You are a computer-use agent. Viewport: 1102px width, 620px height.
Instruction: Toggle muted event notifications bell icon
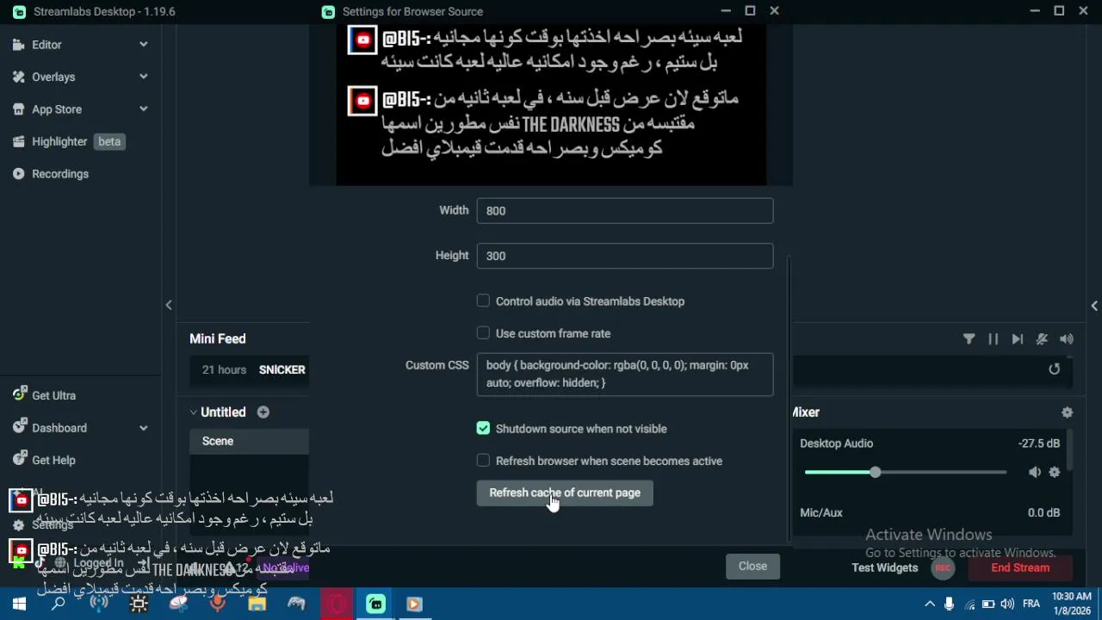click(x=1042, y=339)
